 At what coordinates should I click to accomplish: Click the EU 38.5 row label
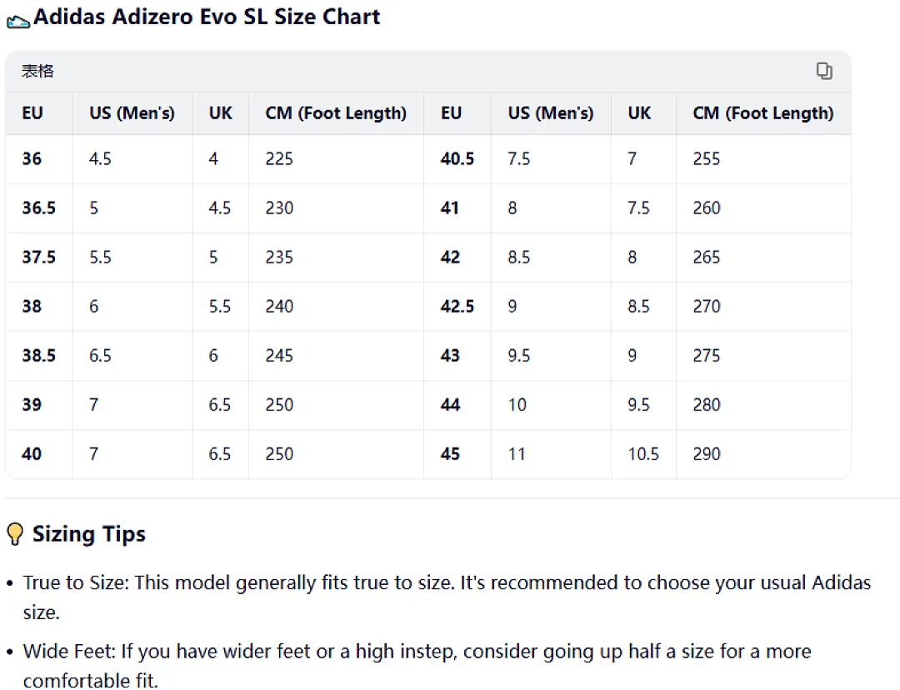tap(38, 355)
